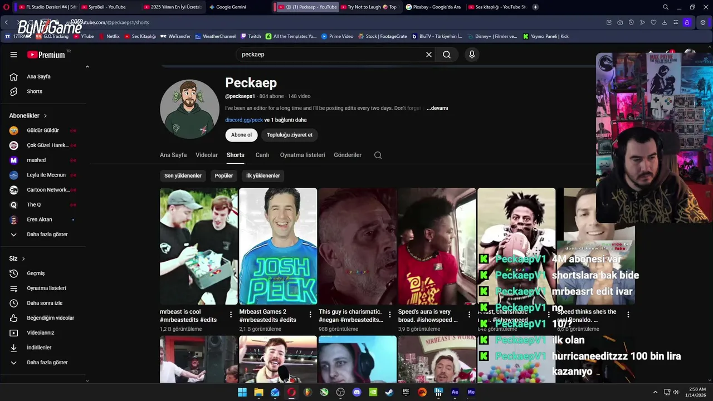Open Leyla ile Mecnun subscription

(x=43, y=175)
